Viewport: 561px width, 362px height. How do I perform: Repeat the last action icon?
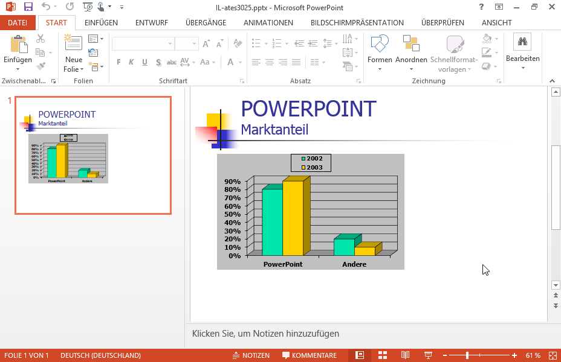click(70, 7)
